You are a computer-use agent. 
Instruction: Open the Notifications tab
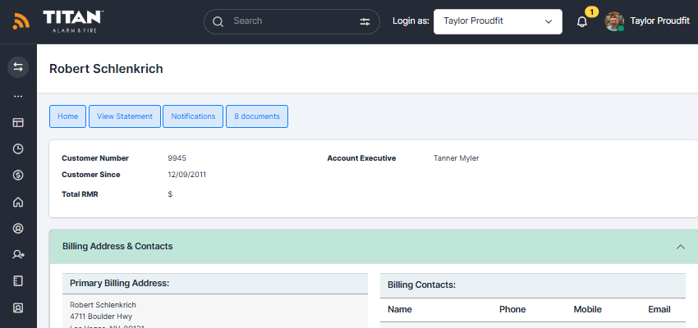pos(193,116)
